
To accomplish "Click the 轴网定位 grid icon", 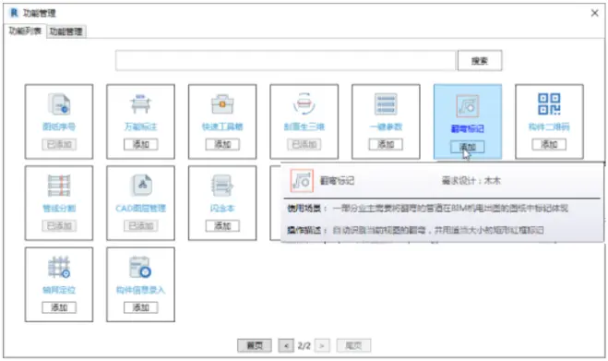I will (59, 267).
